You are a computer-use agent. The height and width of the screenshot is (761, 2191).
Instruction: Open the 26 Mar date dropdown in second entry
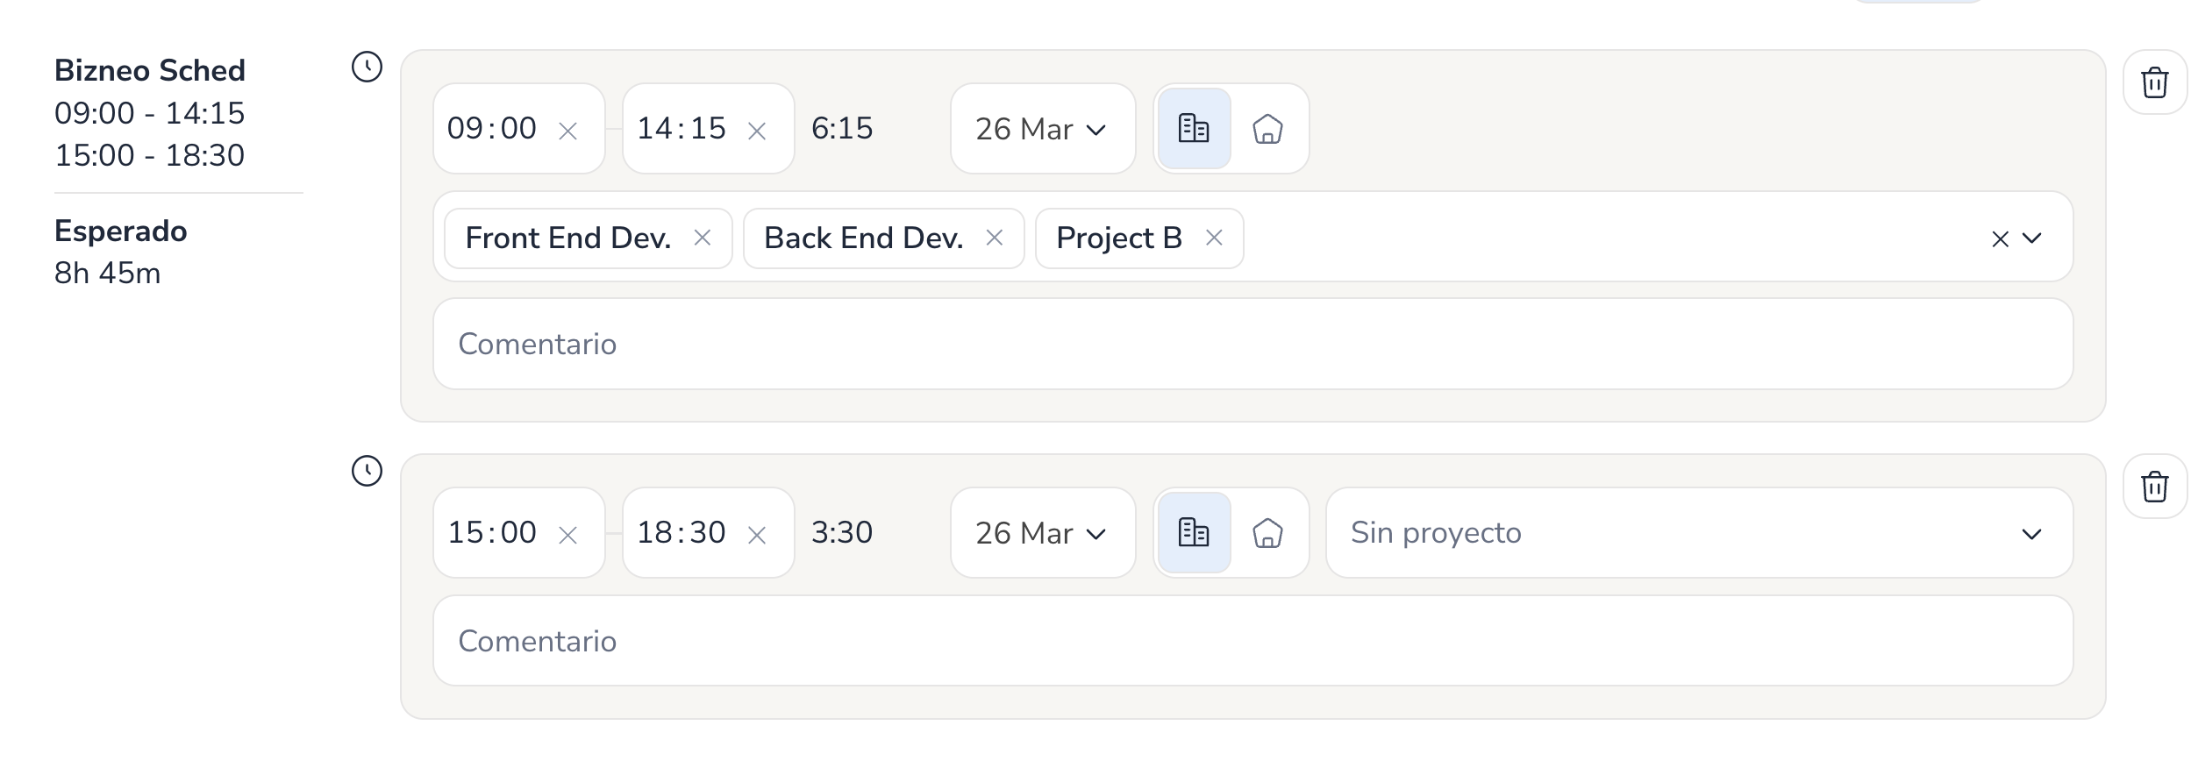[1043, 533]
